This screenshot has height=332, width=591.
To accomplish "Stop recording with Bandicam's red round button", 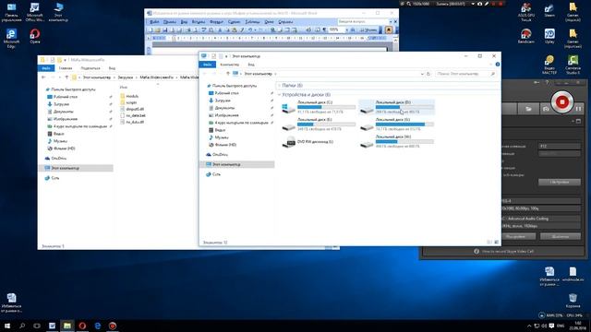I will (x=562, y=102).
